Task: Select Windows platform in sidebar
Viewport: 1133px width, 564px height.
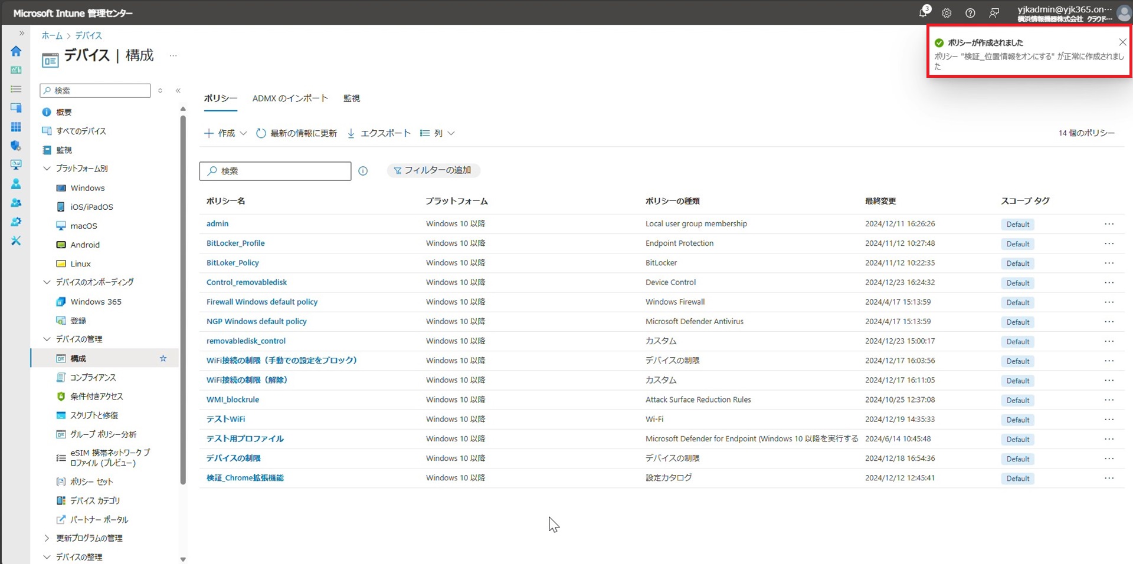Action: coord(87,188)
